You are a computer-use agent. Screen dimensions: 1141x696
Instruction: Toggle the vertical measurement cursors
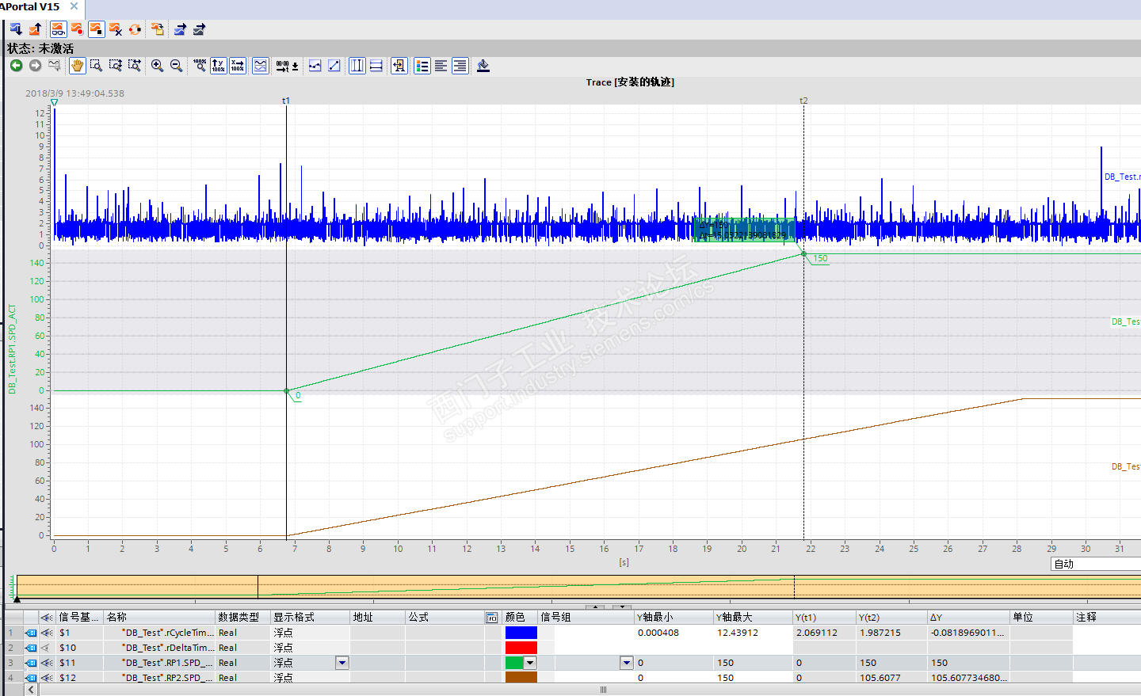357,66
